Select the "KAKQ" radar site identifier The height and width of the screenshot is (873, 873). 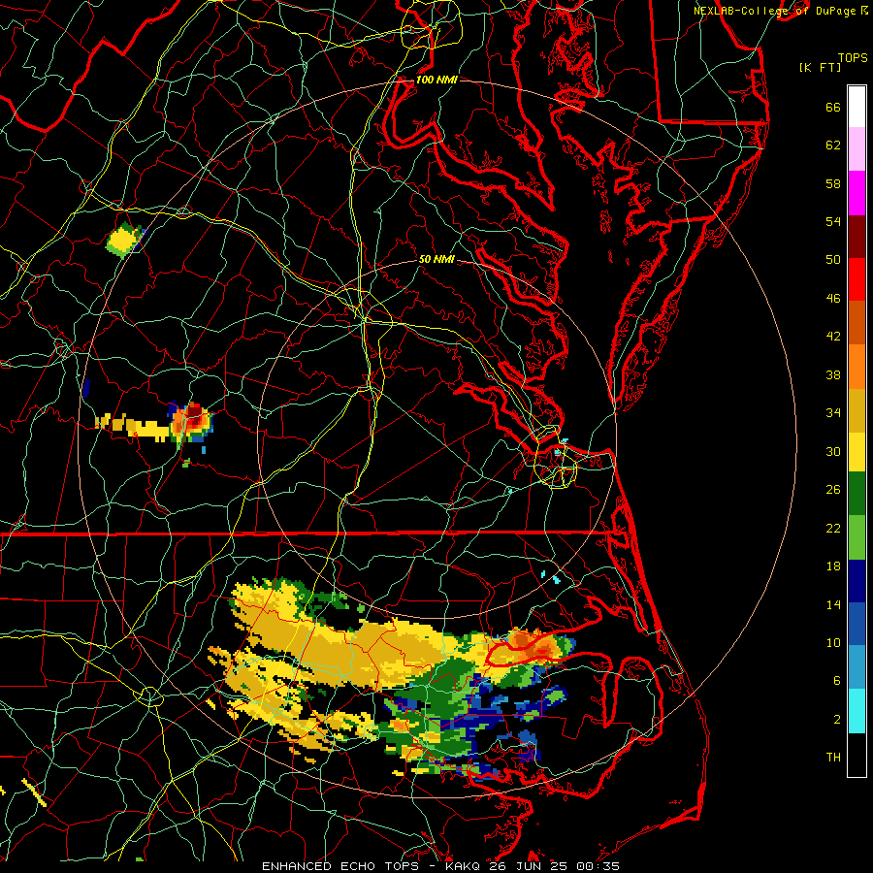(x=465, y=866)
